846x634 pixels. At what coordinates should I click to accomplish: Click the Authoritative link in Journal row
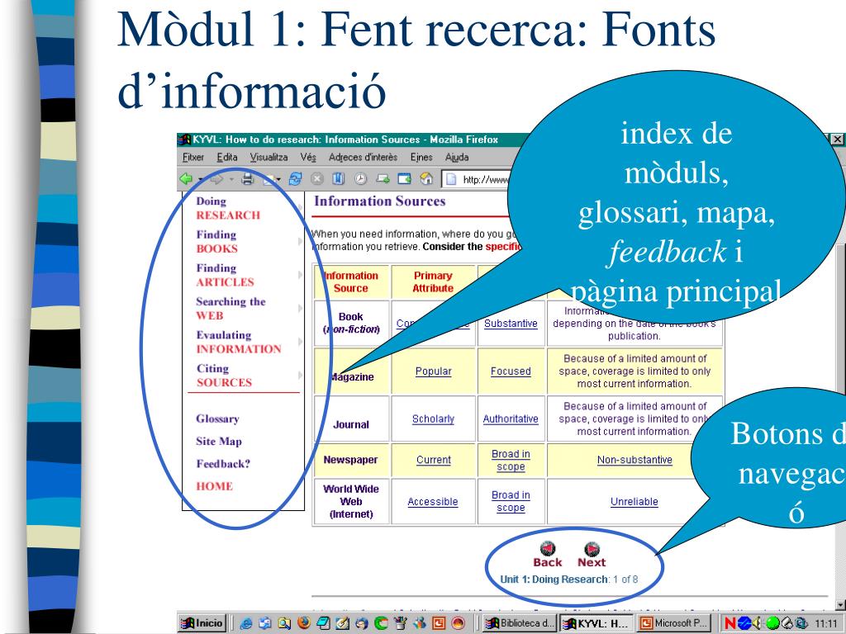(511, 419)
